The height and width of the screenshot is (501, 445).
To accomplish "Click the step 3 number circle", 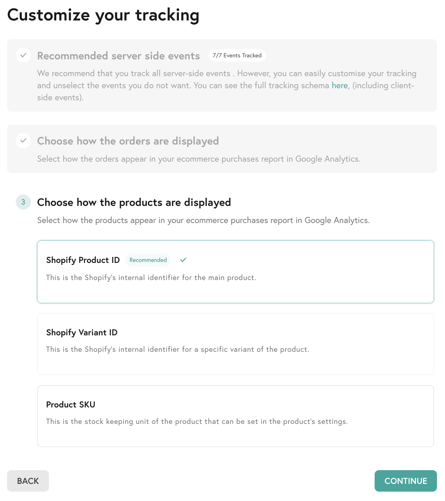I will [x=23, y=202].
